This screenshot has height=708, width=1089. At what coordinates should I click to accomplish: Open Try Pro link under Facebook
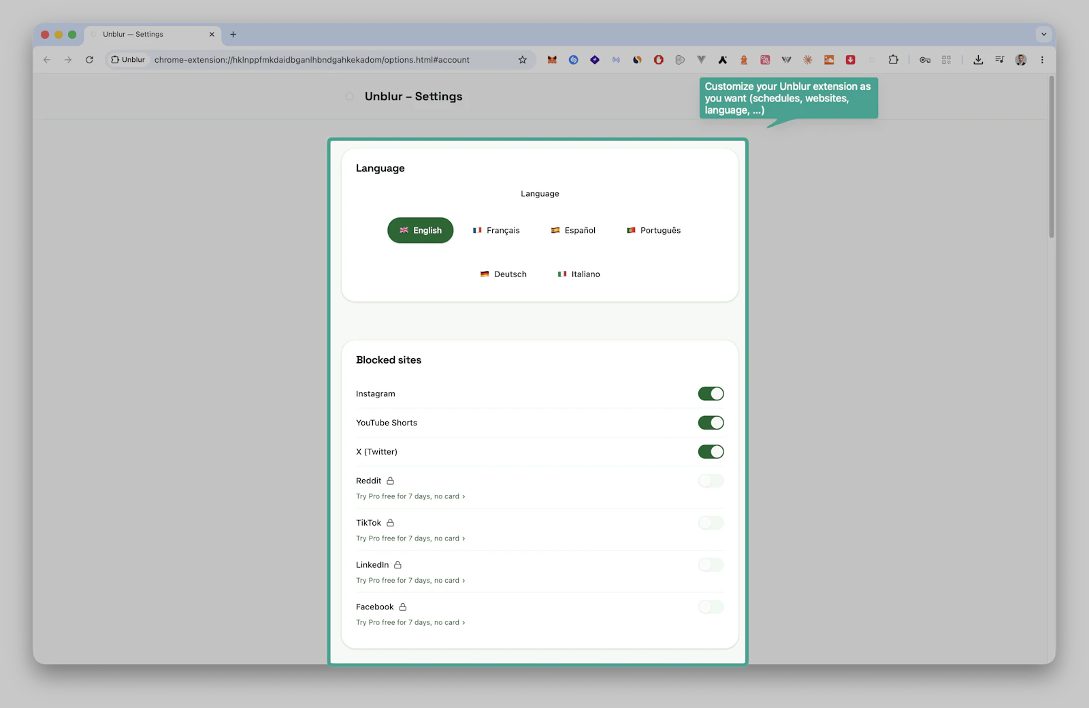[x=410, y=623]
